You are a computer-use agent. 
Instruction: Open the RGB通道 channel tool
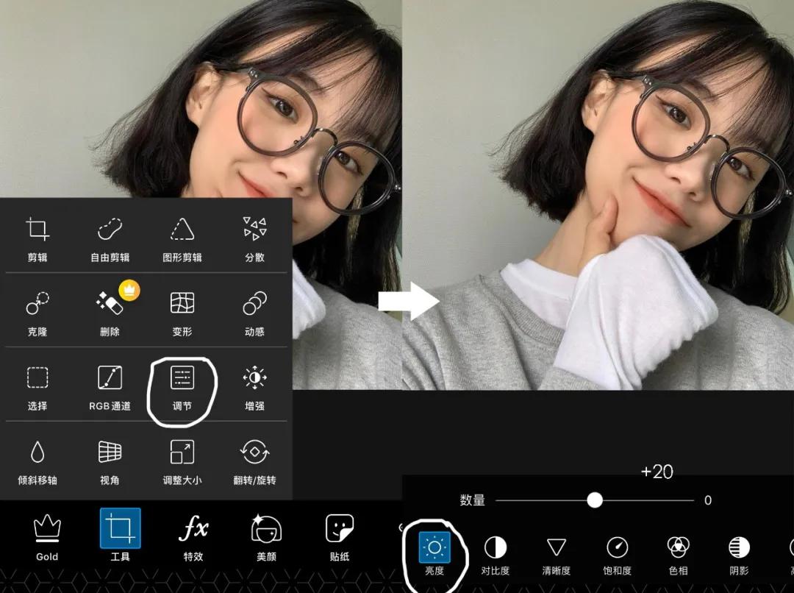click(109, 388)
